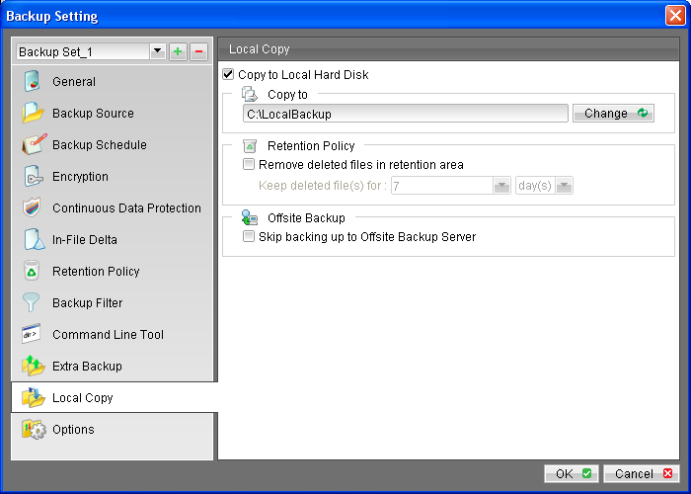This screenshot has width=691, height=494.
Task: Remove backup set with minus button
Action: 197,51
